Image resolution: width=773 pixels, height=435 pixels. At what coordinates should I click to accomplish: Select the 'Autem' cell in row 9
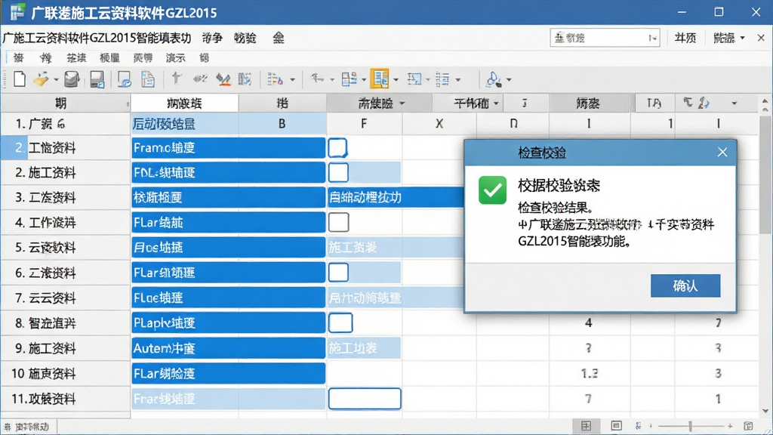coord(228,348)
